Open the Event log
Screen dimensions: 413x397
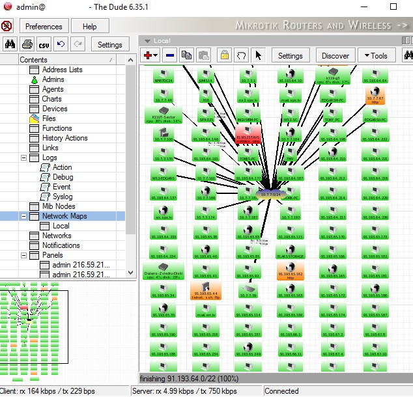pos(62,187)
